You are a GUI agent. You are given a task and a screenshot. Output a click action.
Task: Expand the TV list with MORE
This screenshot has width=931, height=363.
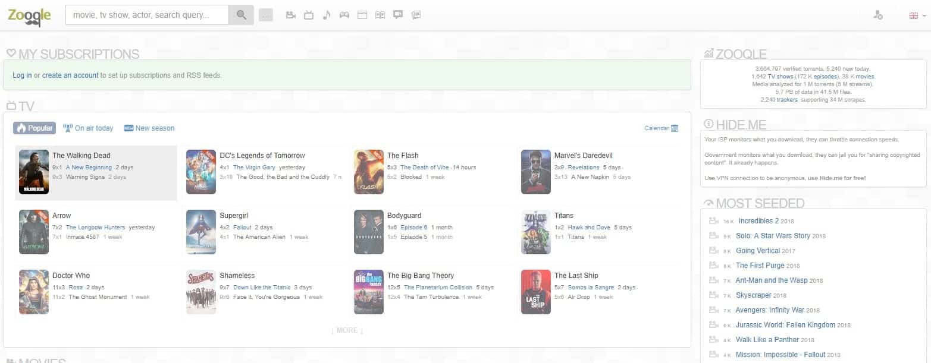coord(347,330)
